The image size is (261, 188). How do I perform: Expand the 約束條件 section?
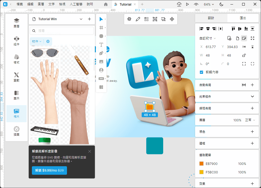[x=252, y=97]
